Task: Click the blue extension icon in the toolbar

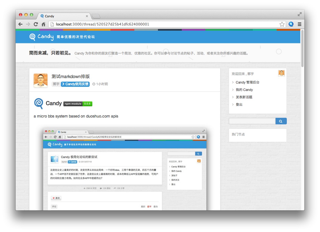Action: point(291,24)
